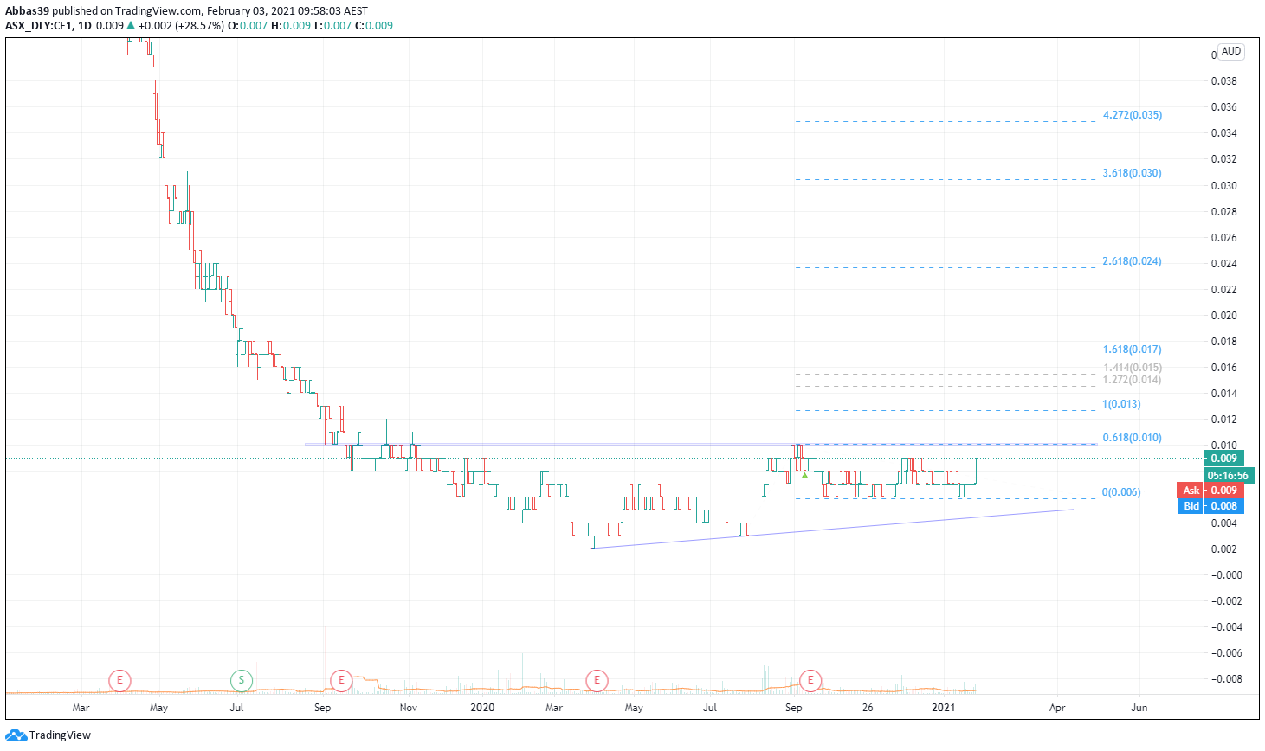Select the 3.618(0.030) Fibonacci label

point(1133,173)
